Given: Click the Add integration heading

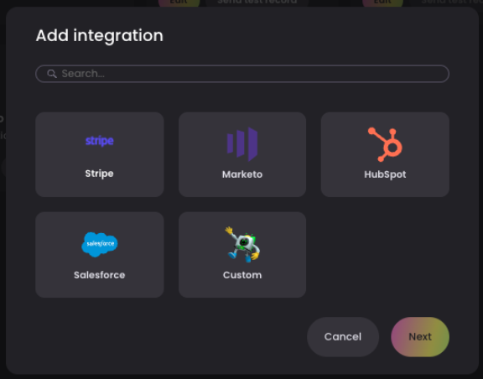Looking at the screenshot, I should (x=100, y=35).
